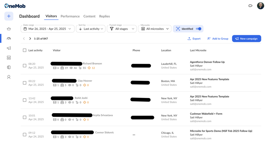Open the Sort by Last activity dropdown
Screen dimensions: 270x143
coord(91,29)
